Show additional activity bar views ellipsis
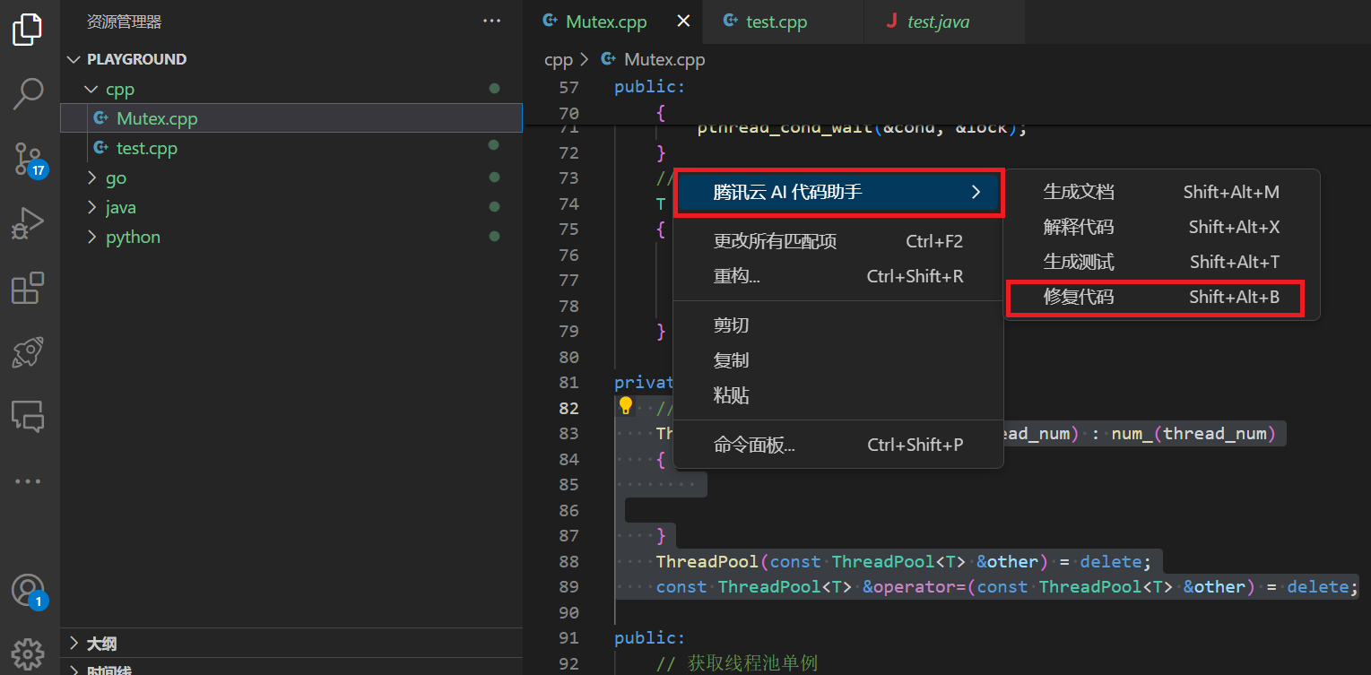 click(x=28, y=481)
